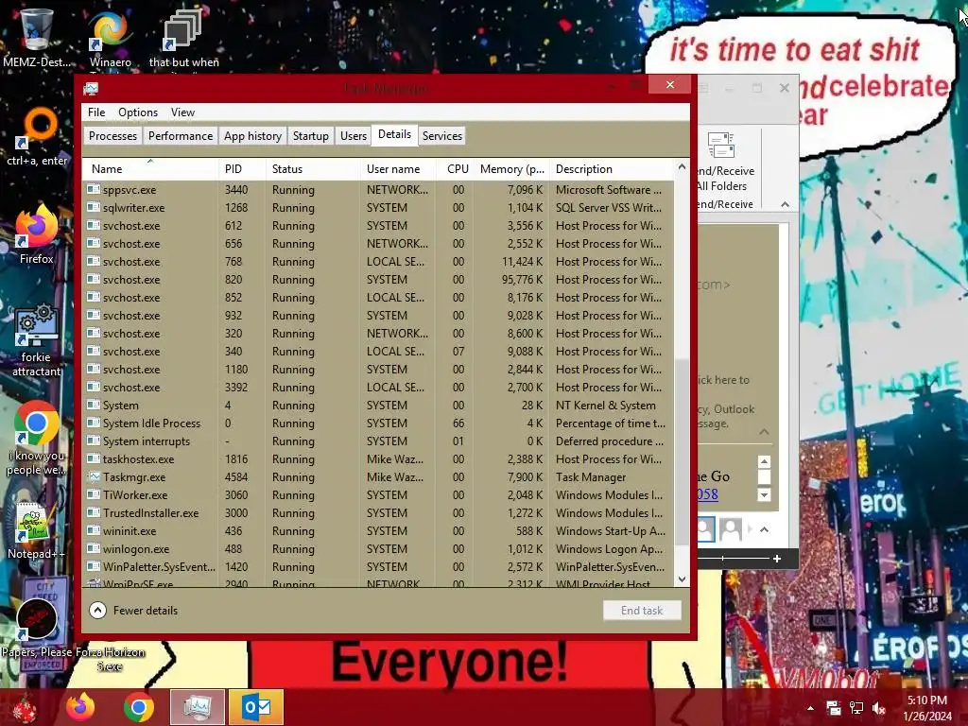
Task: Collapse the Outlook people pane chevron
Action: tap(764, 529)
